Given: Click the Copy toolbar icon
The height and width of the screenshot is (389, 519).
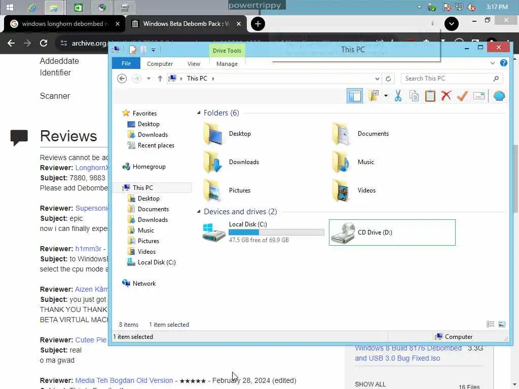Looking at the screenshot, I should [414, 96].
